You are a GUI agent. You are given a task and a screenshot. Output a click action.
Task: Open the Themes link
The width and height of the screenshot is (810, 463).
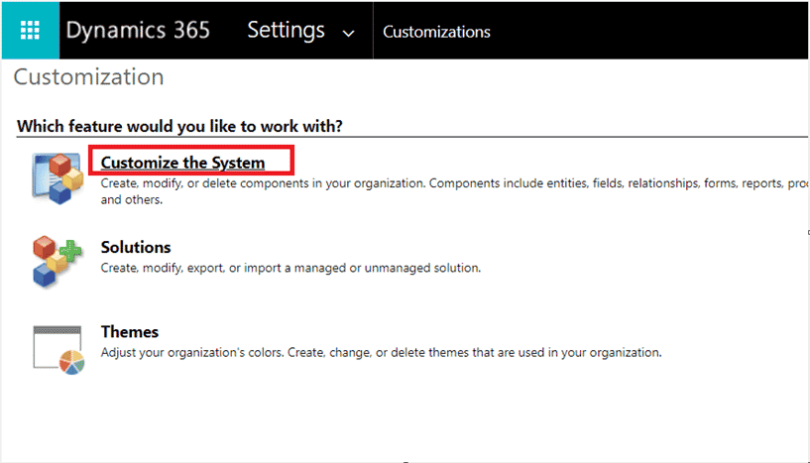130,332
